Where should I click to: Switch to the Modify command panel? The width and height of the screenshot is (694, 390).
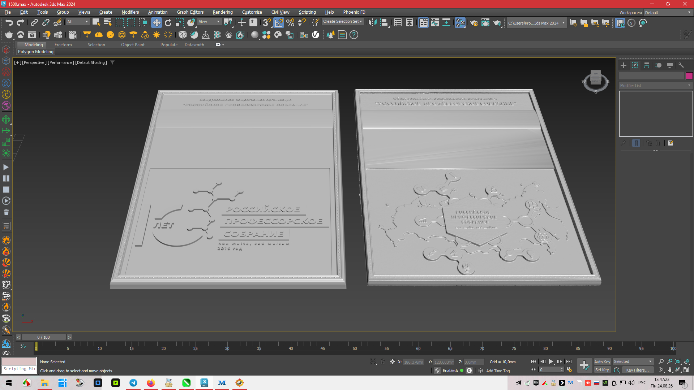coord(635,65)
